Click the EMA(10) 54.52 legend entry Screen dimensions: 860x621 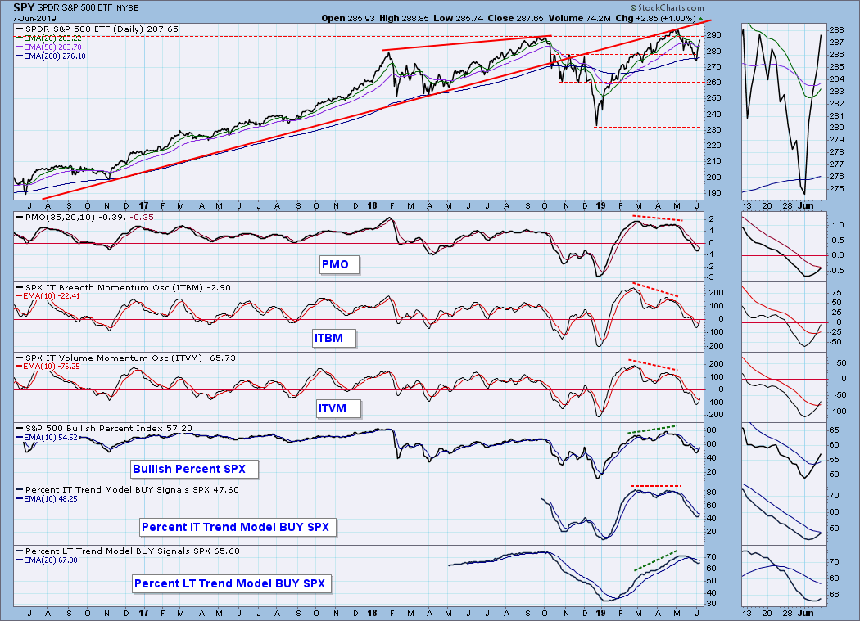[x=47, y=438]
